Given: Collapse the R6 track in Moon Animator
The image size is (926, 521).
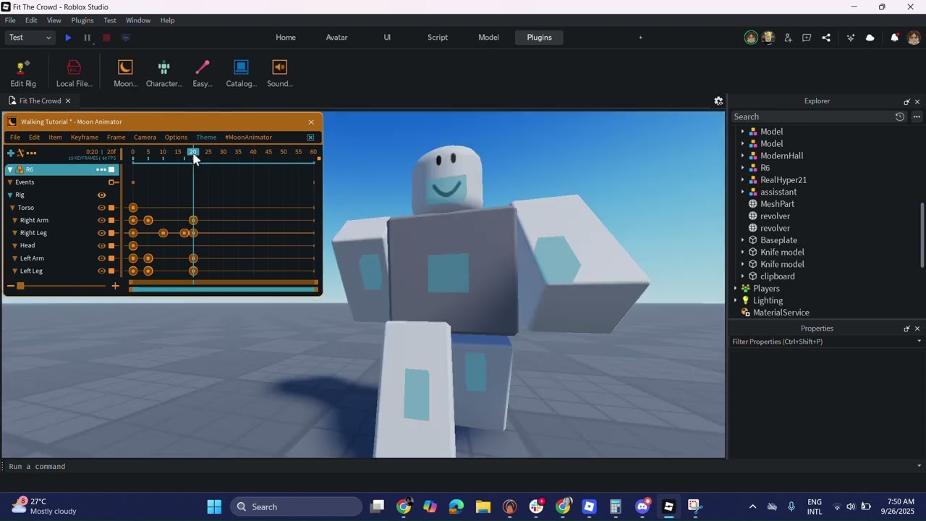Looking at the screenshot, I should (x=10, y=169).
